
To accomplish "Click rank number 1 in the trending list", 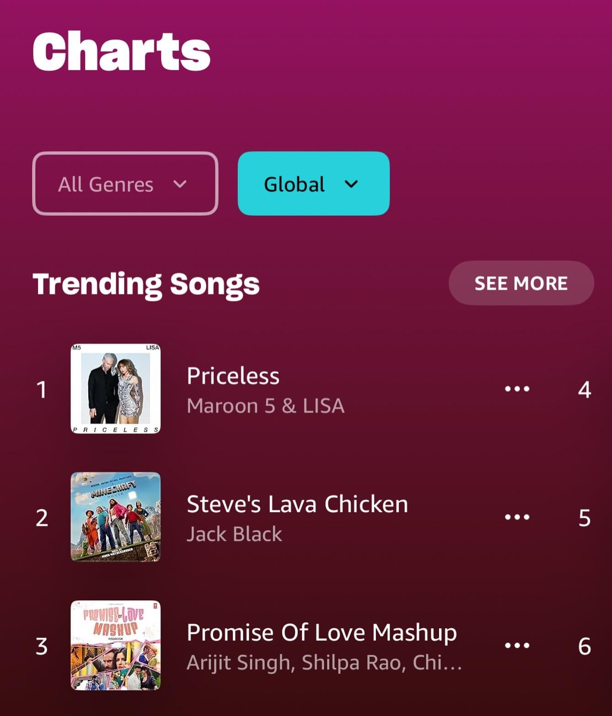I will tap(42, 390).
